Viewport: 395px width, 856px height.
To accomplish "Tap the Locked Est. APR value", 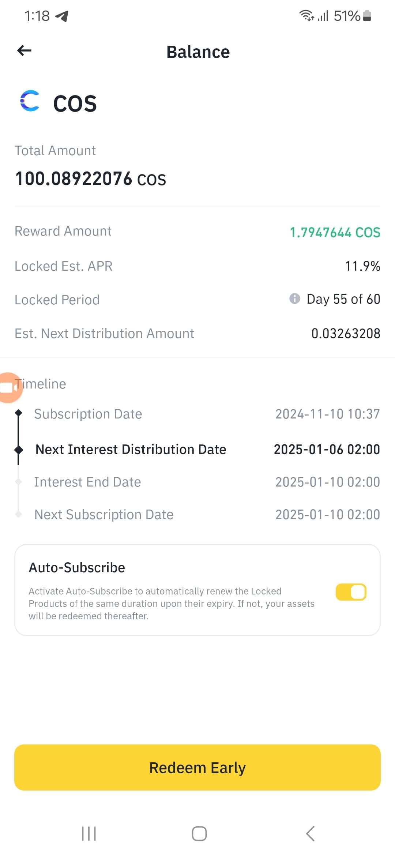I will pyautogui.click(x=362, y=266).
